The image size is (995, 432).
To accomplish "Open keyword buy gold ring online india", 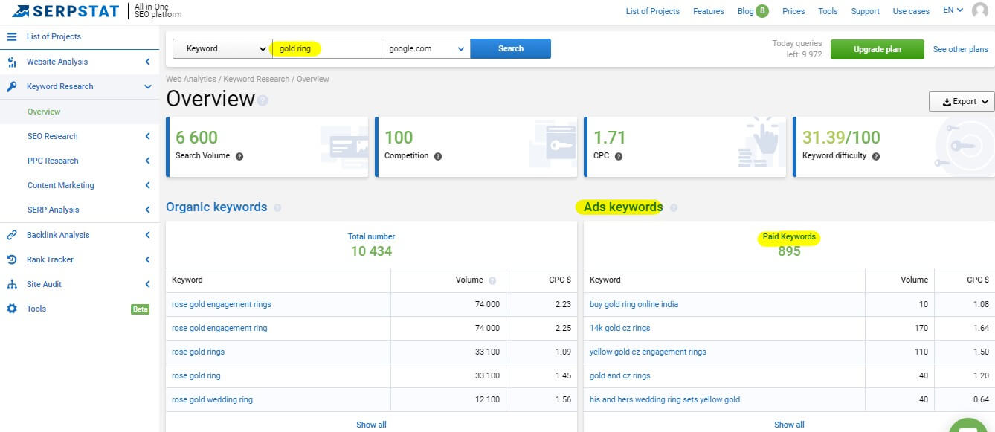I will pos(634,304).
